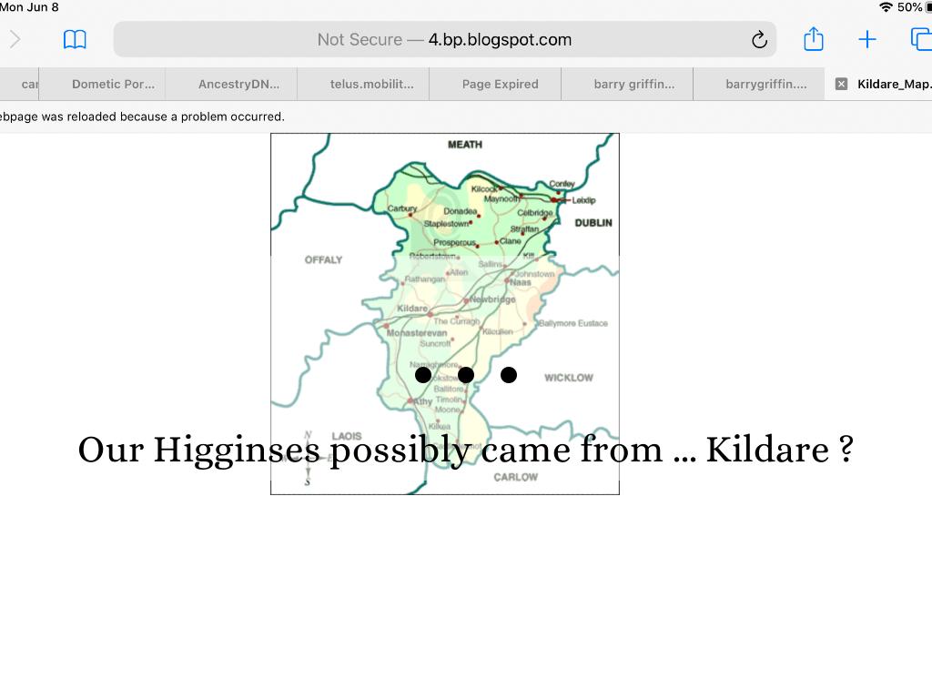Tap the forward navigation arrow
The height and width of the screenshot is (699, 932).
(15, 39)
